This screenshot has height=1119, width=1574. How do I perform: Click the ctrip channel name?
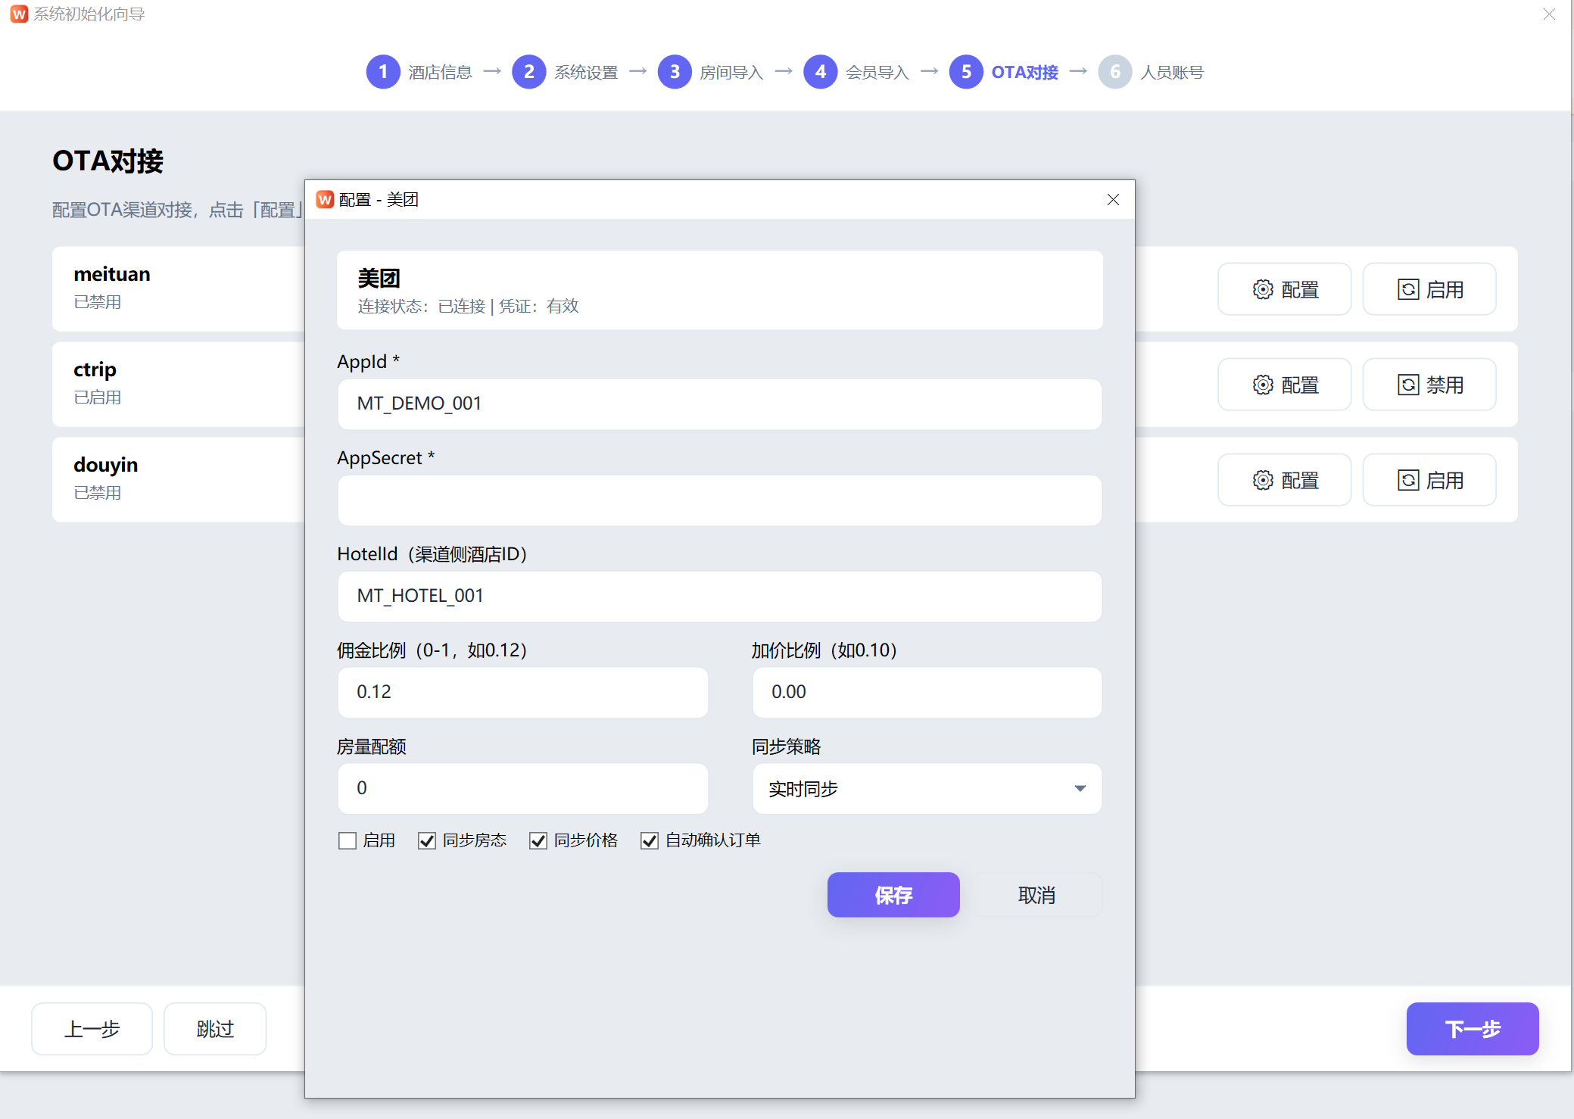click(x=95, y=370)
